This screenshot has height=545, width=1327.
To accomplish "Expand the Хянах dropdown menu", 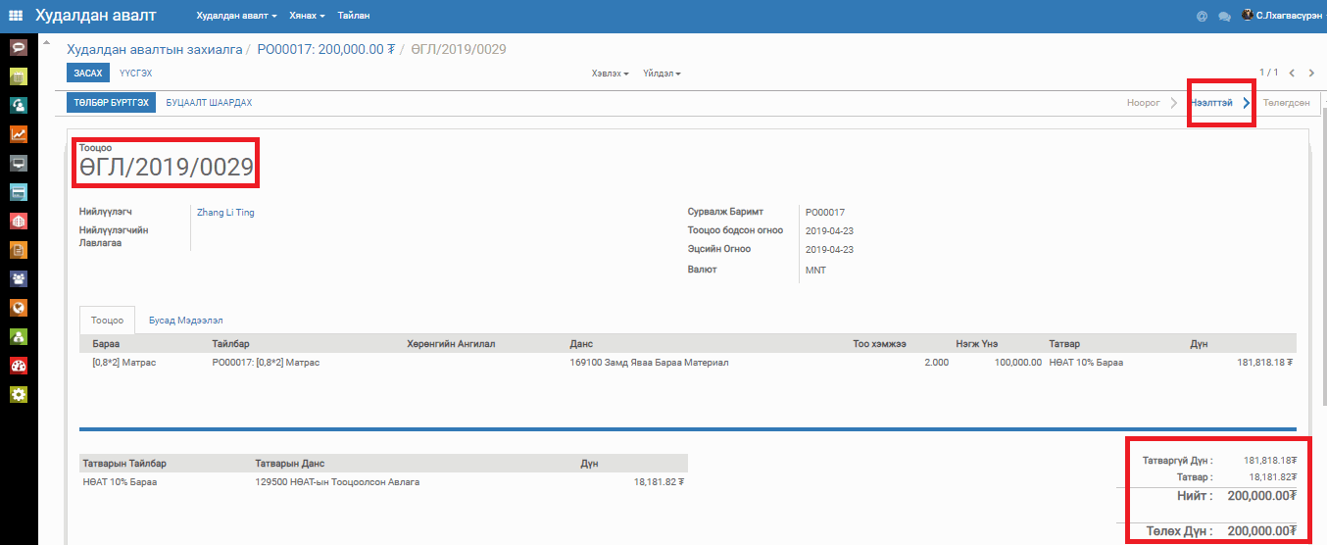I will (x=307, y=17).
